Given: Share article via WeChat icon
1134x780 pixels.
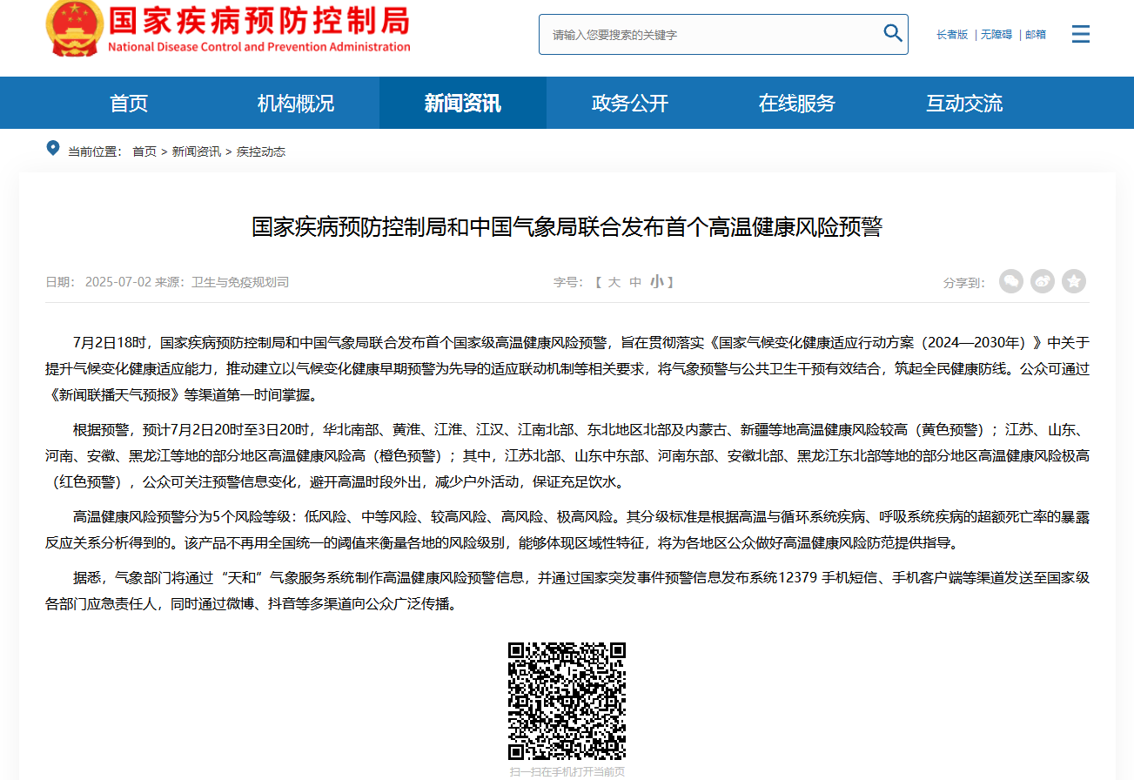Looking at the screenshot, I should click(1010, 281).
